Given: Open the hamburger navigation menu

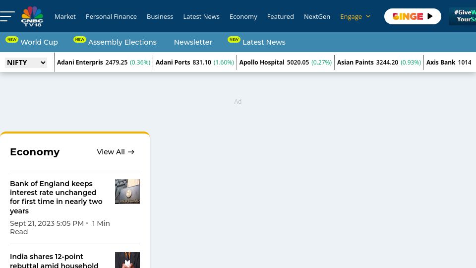Looking at the screenshot, I should pos(7,16).
